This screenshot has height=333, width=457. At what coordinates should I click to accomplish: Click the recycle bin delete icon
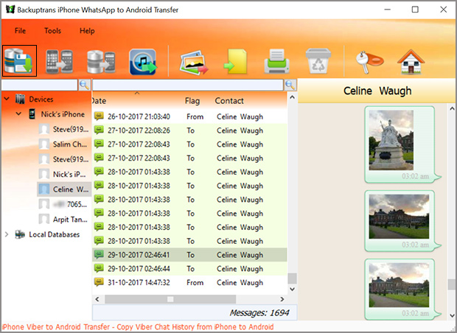[x=318, y=61]
